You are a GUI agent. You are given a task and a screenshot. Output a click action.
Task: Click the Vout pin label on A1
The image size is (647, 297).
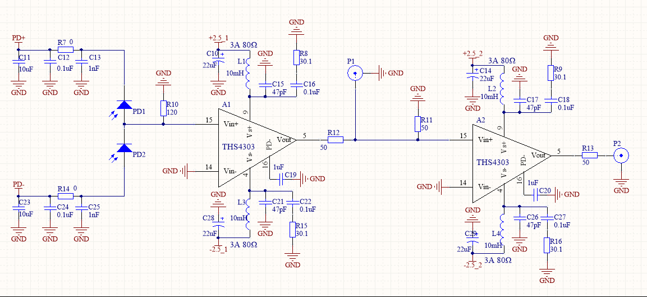pos(283,139)
